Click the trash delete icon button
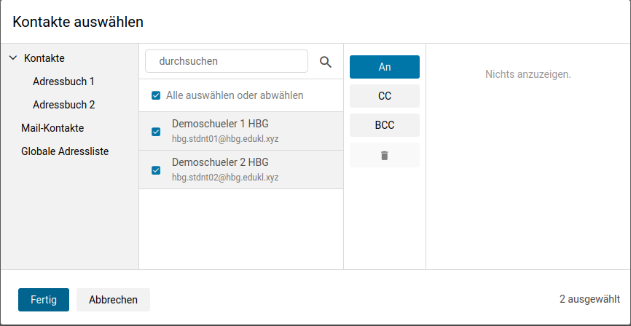The width and height of the screenshot is (631, 326). pyautogui.click(x=384, y=155)
